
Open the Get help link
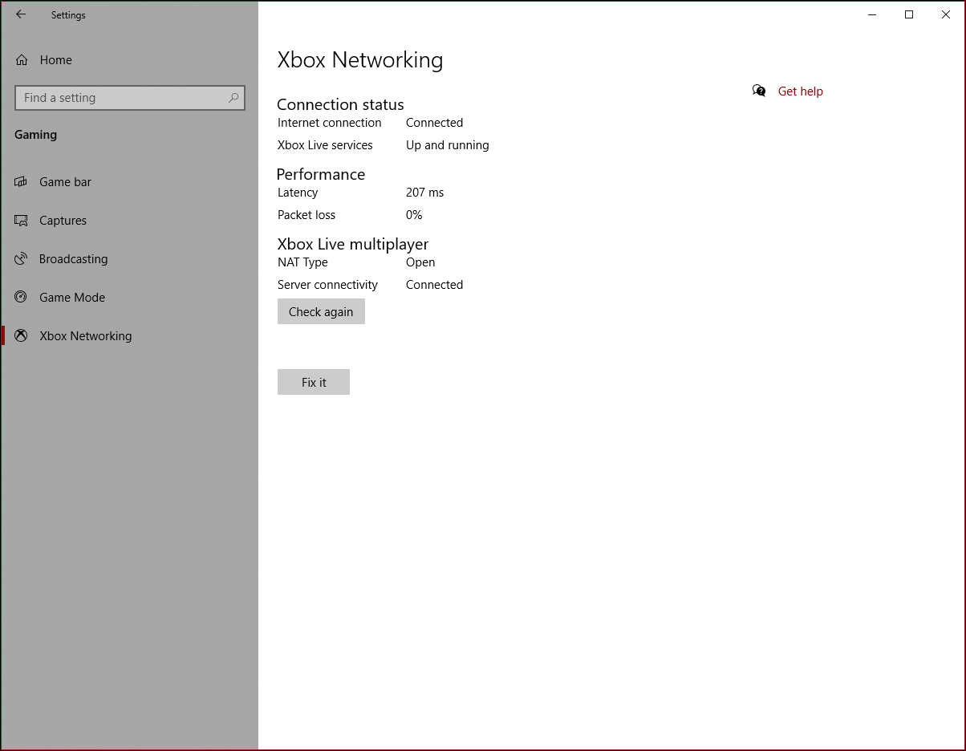800,91
